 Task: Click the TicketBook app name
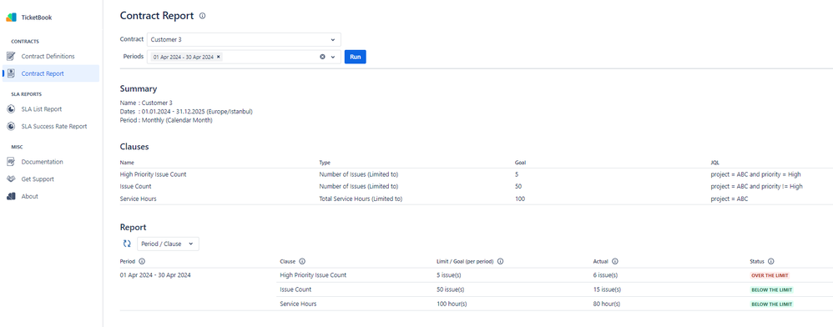(37, 18)
